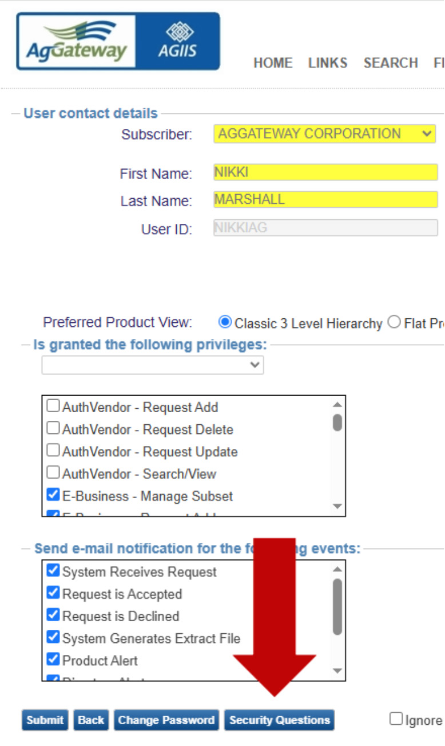Click the AgGateway logo
The image size is (445, 746).
point(76,42)
